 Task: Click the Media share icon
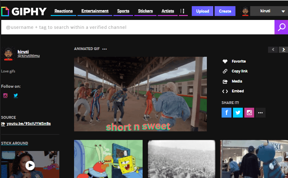pyautogui.click(x=225, y=81)
